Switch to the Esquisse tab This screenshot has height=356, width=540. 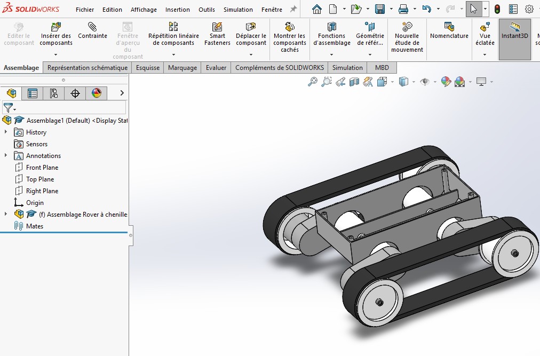pos(148,68)
